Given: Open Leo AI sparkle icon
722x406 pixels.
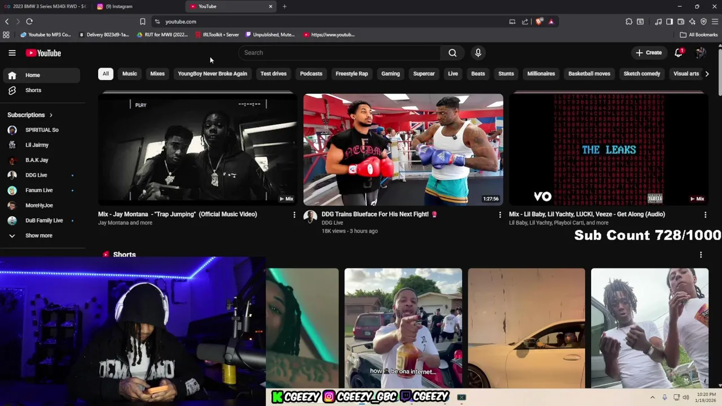Looking at the screenshot, I should pos(692,21).
